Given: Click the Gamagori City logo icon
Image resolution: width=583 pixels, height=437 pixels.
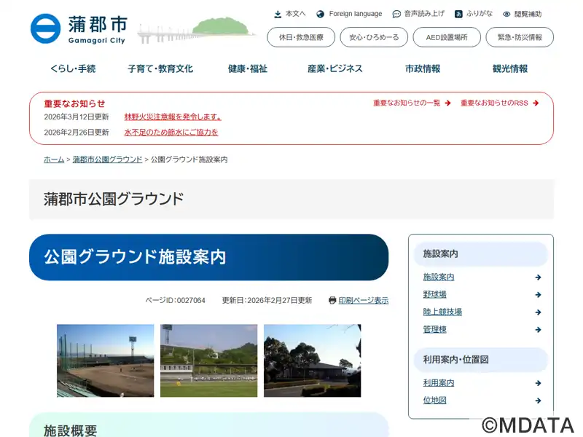Looking at the screenshot, I should [x=45, y=28].
